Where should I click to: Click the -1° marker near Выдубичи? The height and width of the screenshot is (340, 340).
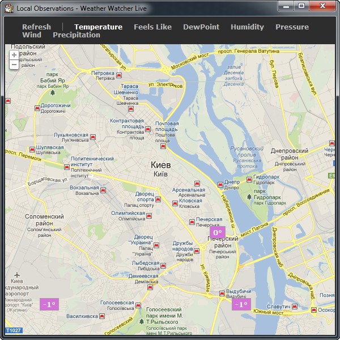pos(241,304)
